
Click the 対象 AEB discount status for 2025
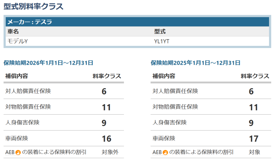(255, 152)
